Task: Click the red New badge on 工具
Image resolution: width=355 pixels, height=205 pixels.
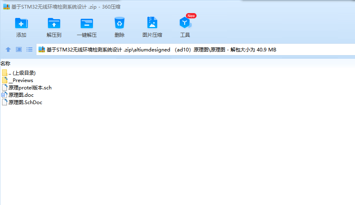Action: click(191, 16)
